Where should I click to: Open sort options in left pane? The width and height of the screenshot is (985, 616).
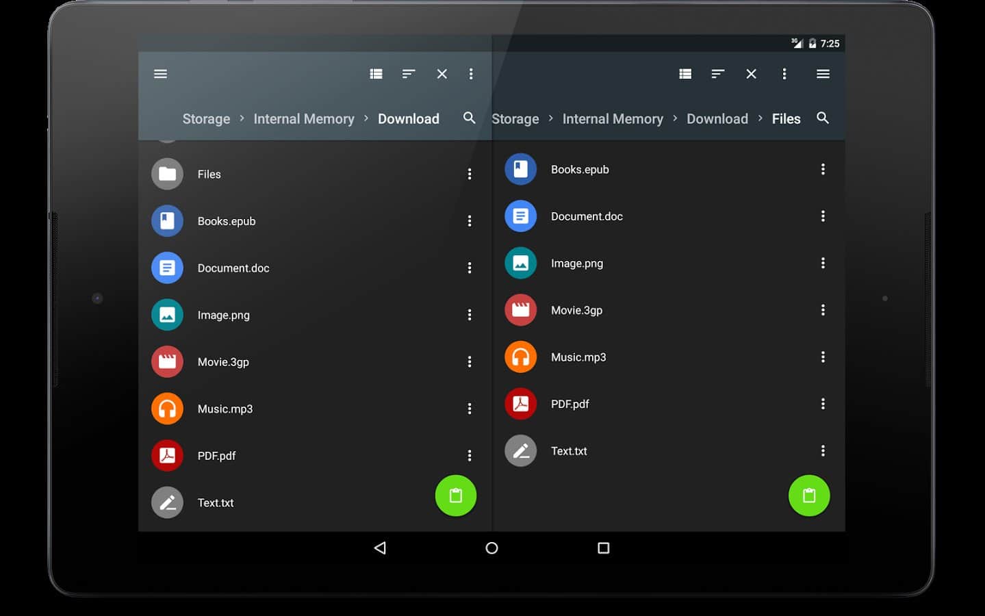tap(409, 74)
